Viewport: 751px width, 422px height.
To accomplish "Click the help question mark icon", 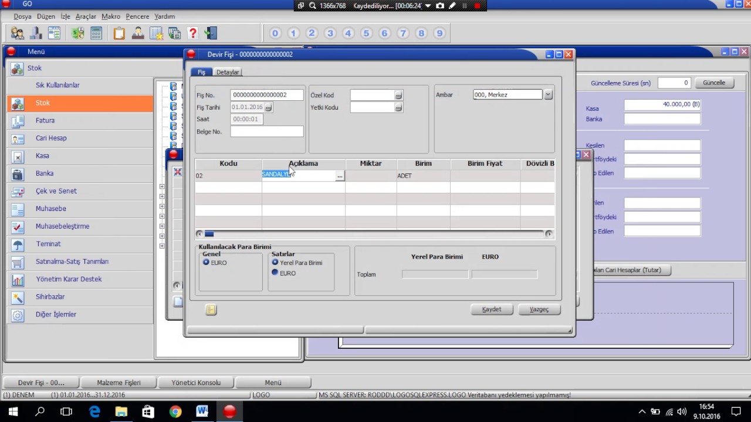I will (x=192, y=33).
